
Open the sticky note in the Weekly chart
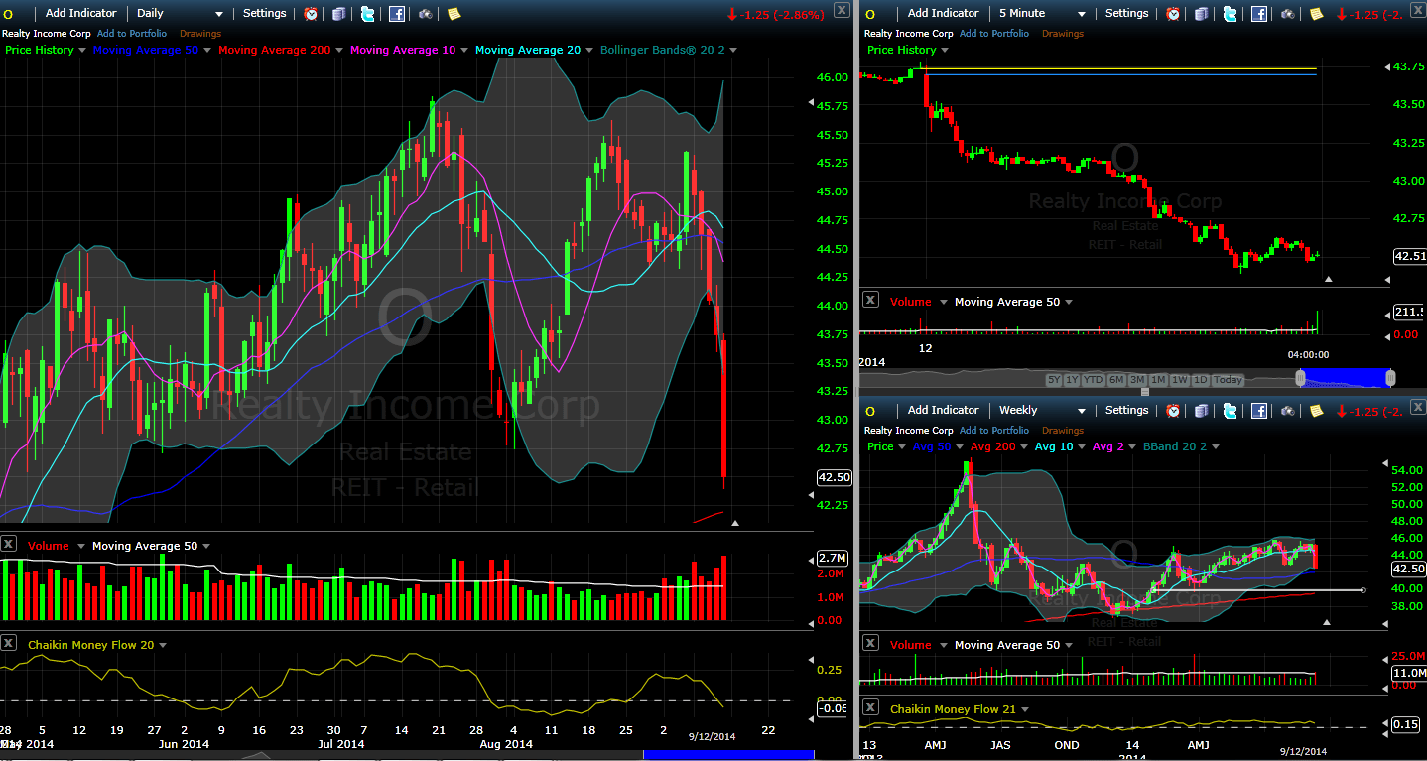tap(1316, 411)
